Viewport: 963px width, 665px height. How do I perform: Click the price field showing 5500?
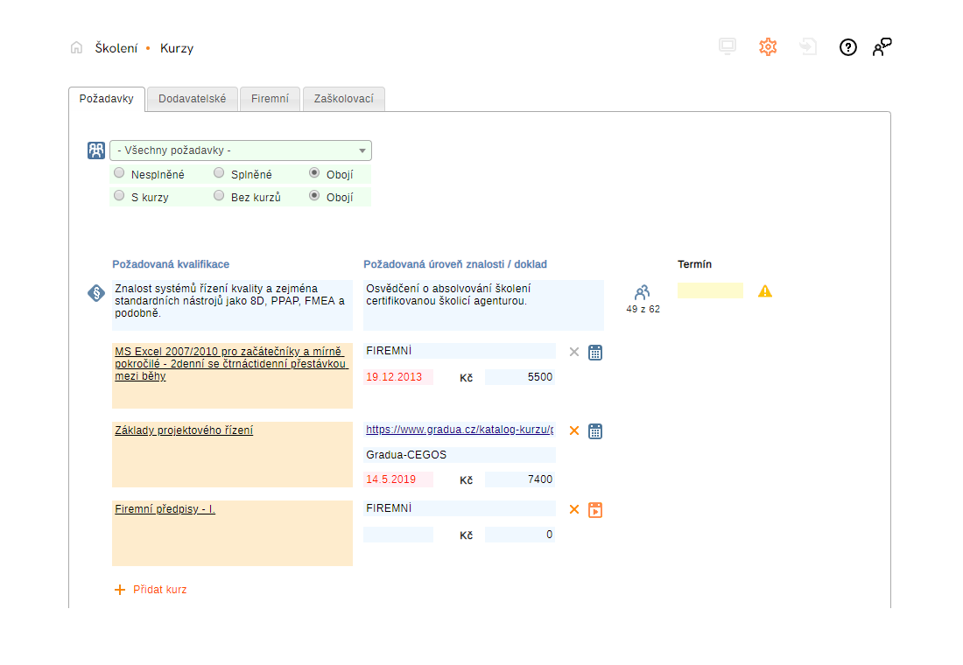519,377
